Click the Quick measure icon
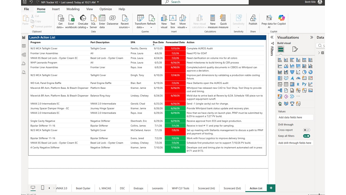This screenshot has height=195, width=346. pos(223,22)
